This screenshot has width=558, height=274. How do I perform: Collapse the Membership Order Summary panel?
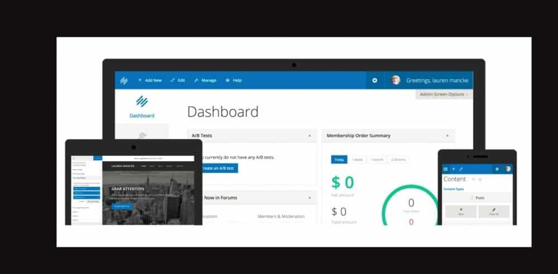pyautogui.click(x=446, y=136)
